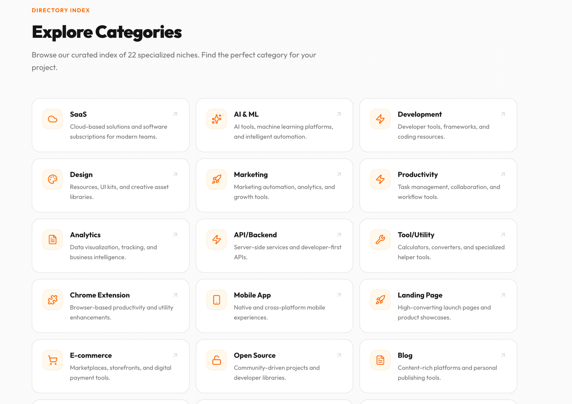Click the AI & ML sparkles icon
The image size is (572, 404).
[217, 119]
